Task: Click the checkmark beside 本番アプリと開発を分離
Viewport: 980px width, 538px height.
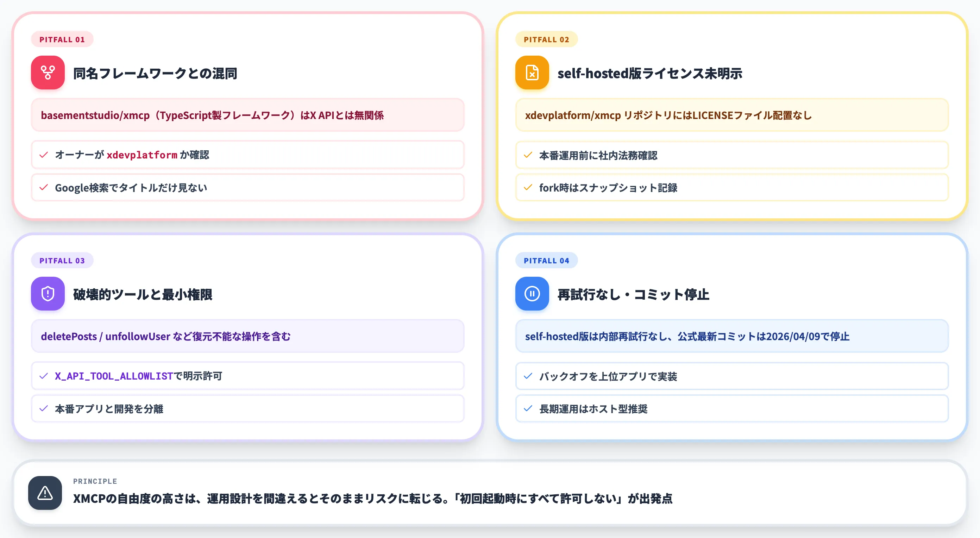Action: [44, 409]
